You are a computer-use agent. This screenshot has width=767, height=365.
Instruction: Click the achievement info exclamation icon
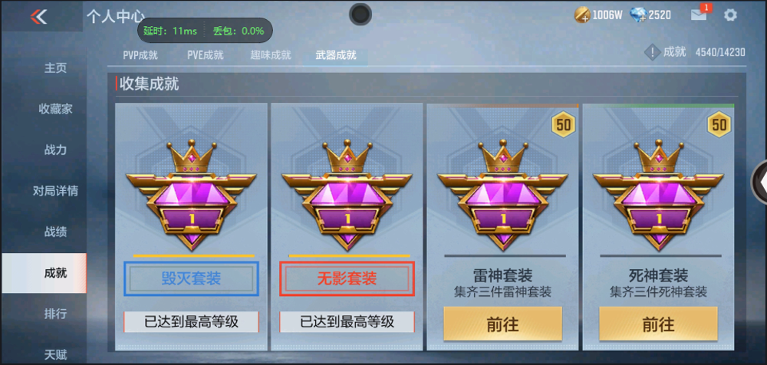tap(653, 52)
